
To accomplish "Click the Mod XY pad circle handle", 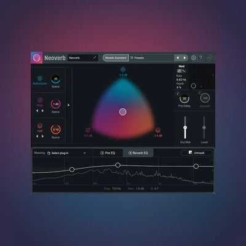I will (x=193, y=86).
